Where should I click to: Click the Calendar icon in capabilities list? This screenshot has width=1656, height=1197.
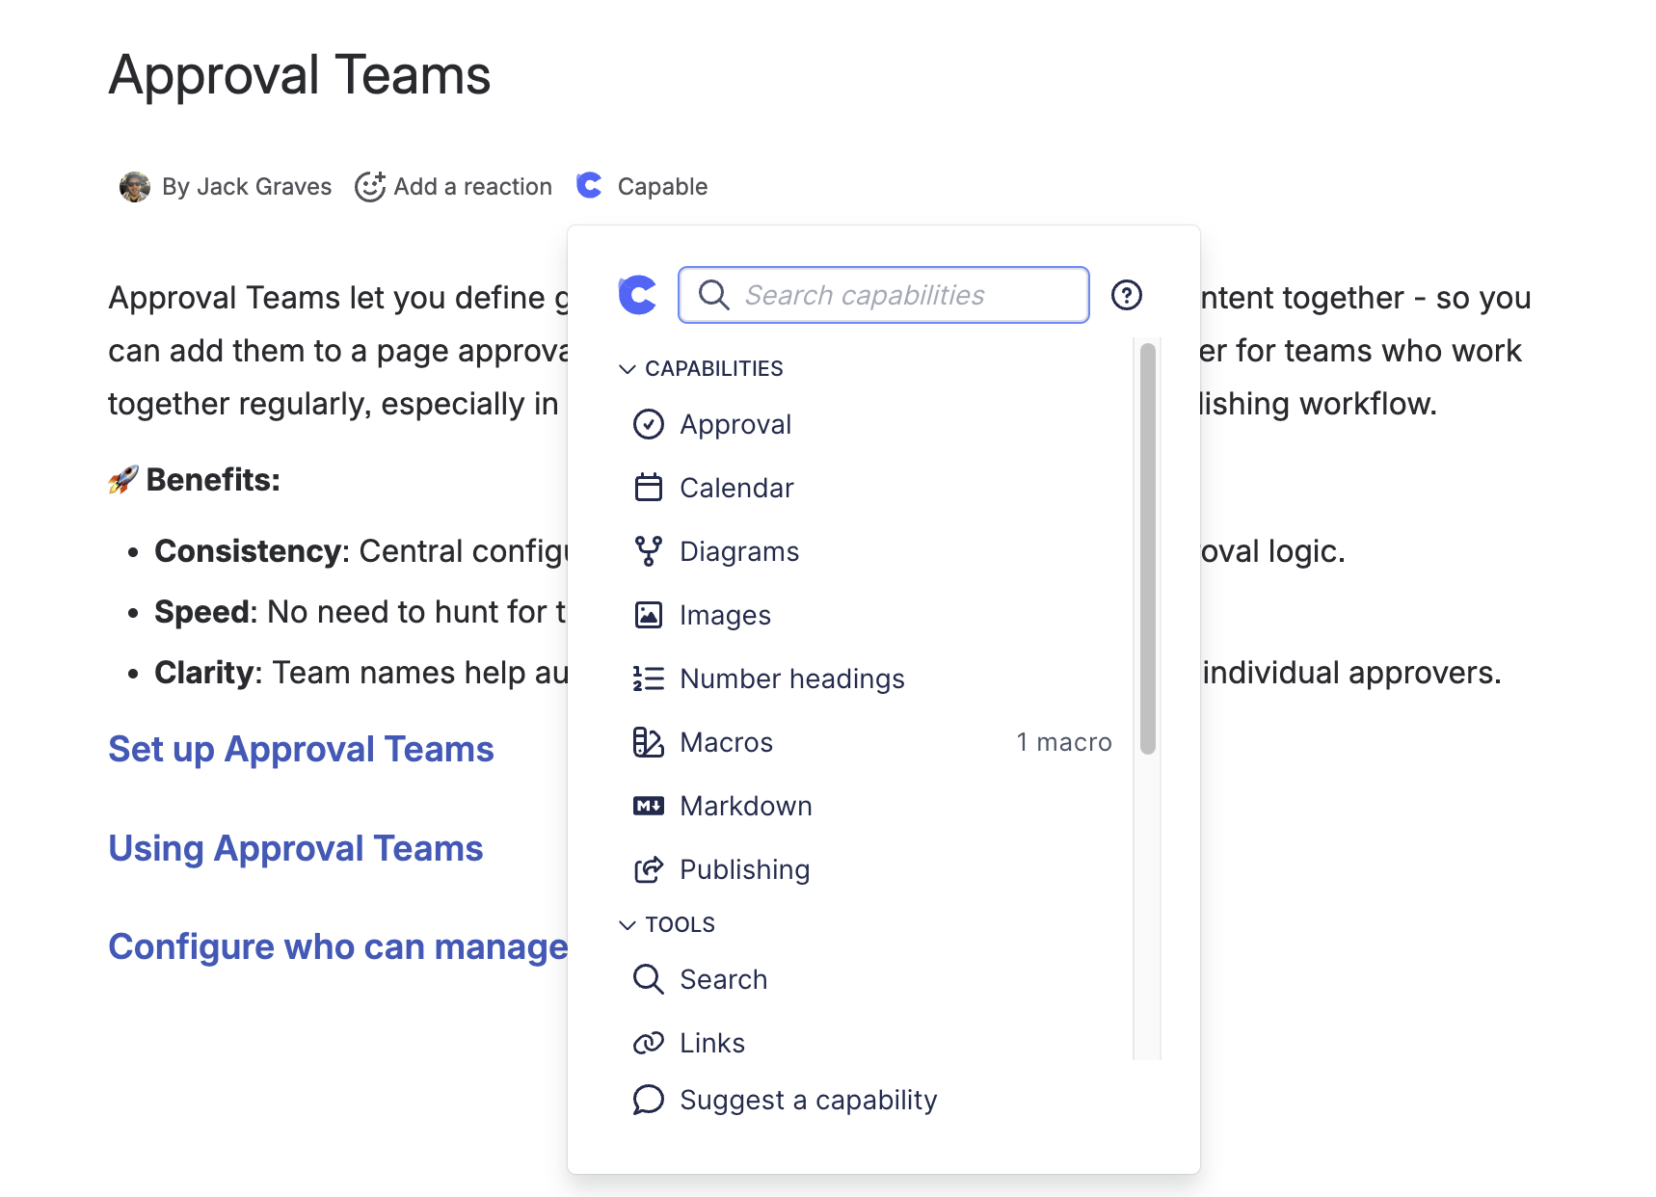tap(648, 488)
